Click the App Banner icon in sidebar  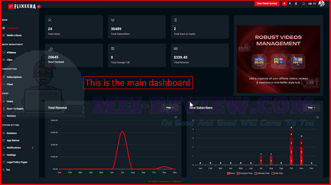click(3, 140)
